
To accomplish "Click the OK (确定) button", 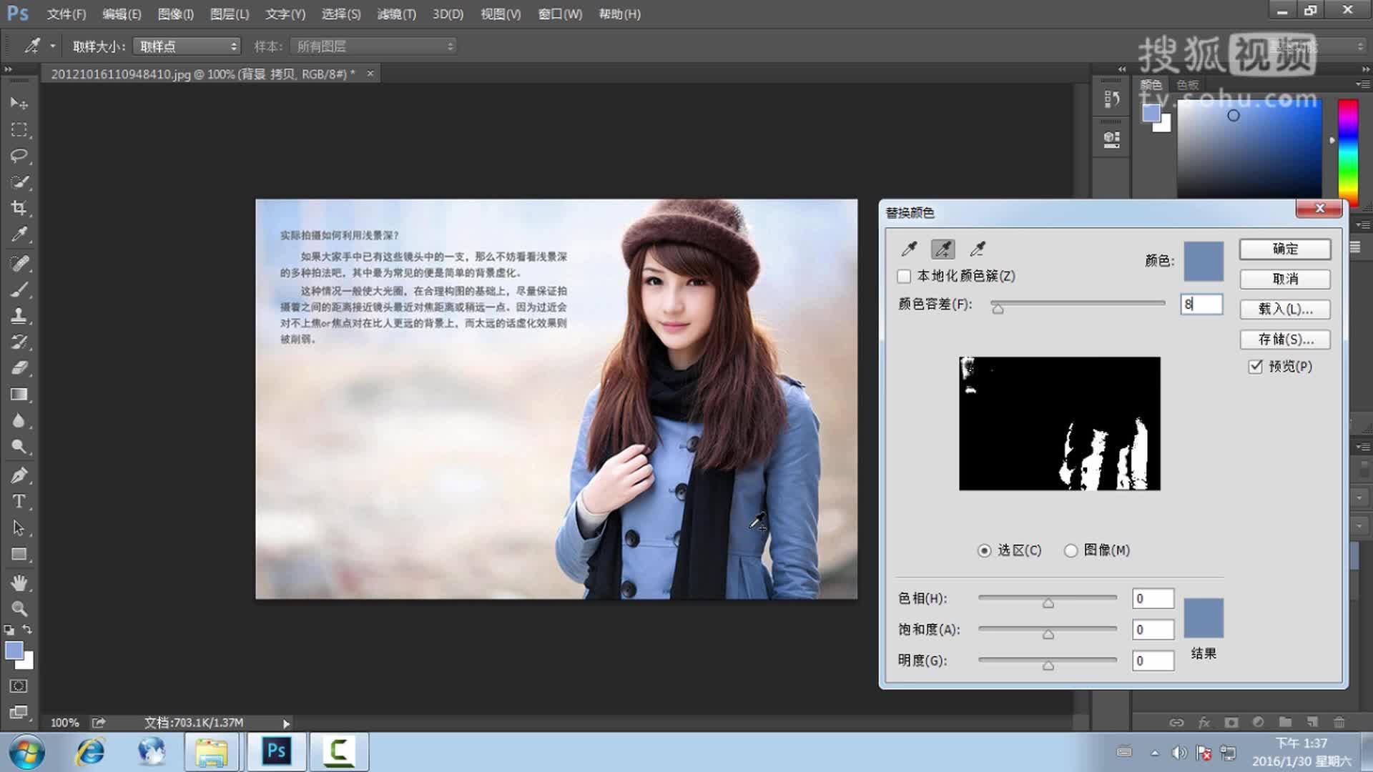I will point(1284,249).
